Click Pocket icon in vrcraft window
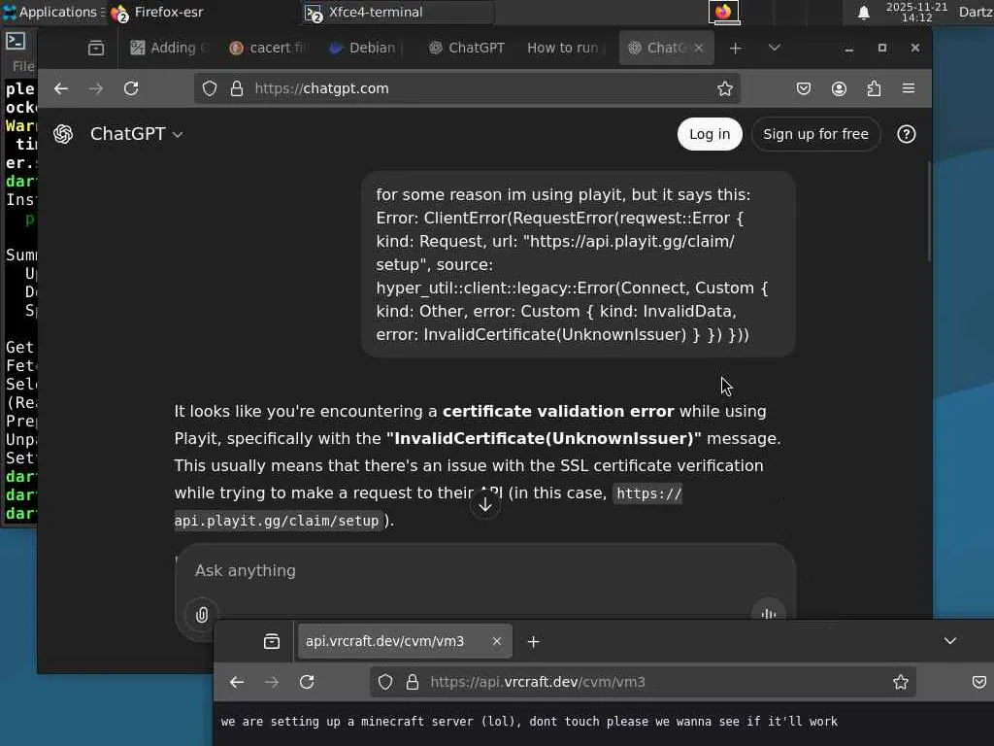The width and height of the screenshot is (994, 746). 978,682
